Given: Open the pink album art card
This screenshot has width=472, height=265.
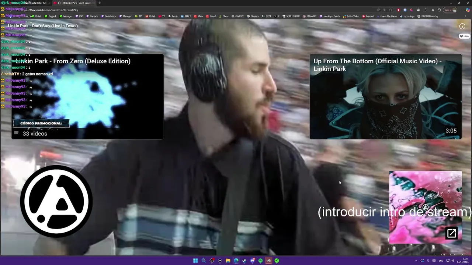Looking at the screenshot, I should [x=425, y=207].
